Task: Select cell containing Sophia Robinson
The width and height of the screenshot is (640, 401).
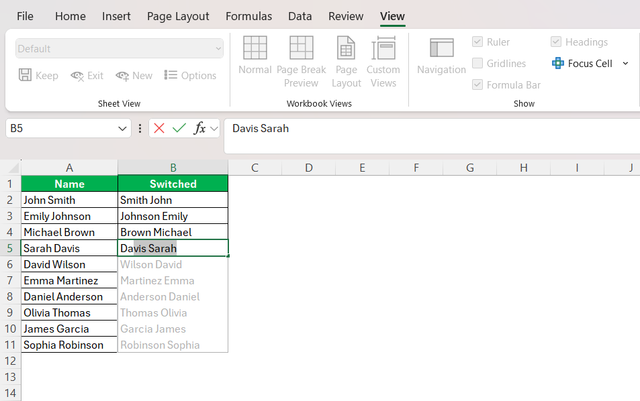Action: pos(69,345)
